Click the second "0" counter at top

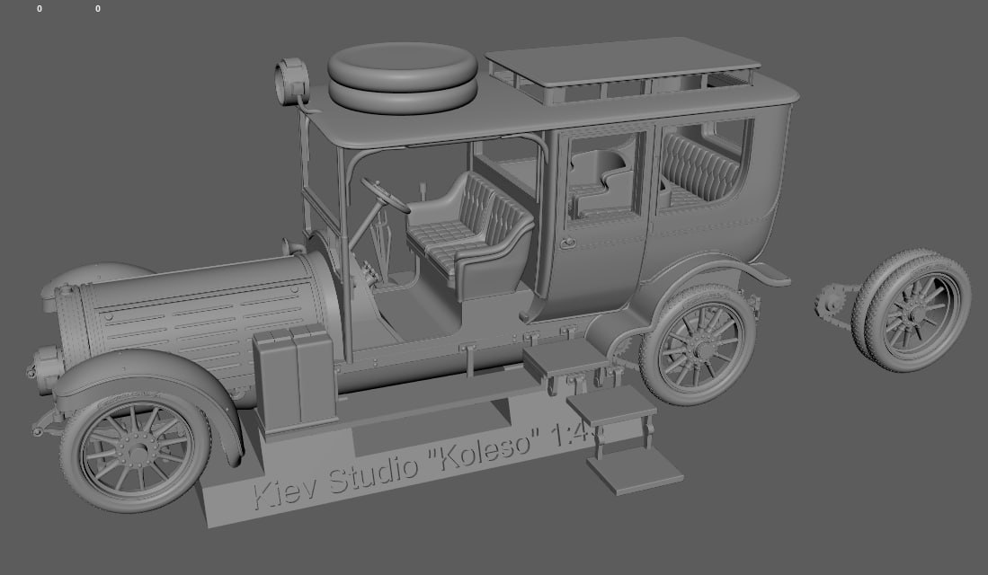pos(98,9)
